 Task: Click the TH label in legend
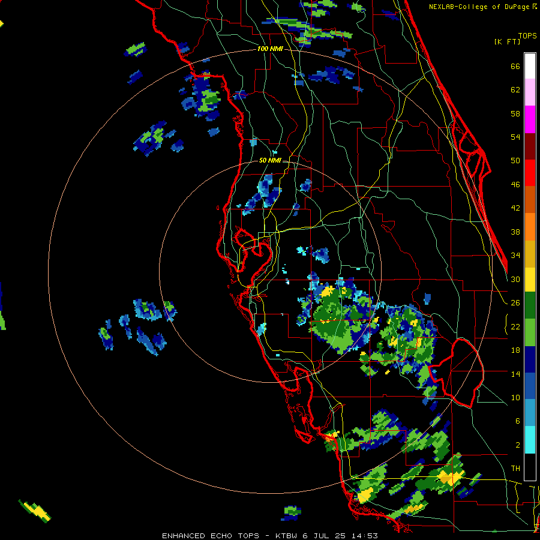(515, 469)
